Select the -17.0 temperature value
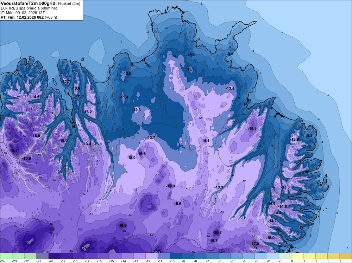Image resolution: width=352 pixels, height=263 pixels. pyautogui.click(x=255, y=244)
